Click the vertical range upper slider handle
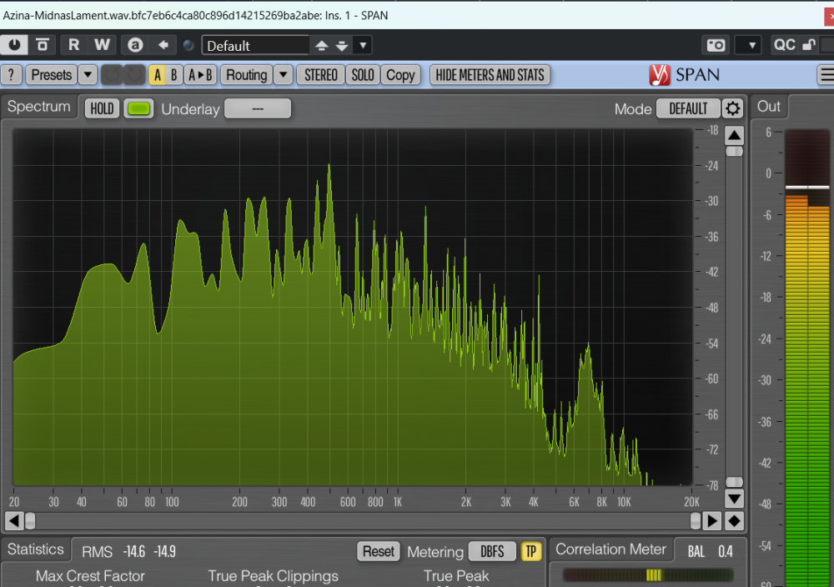Screen dimensions: 834x587 (734, 152)
